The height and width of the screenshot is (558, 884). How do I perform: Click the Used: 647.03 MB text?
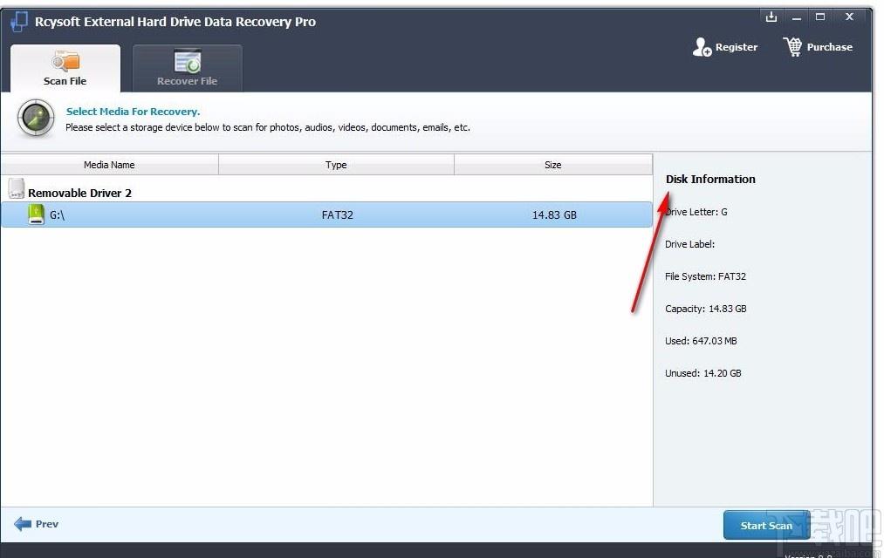point(701,341)
